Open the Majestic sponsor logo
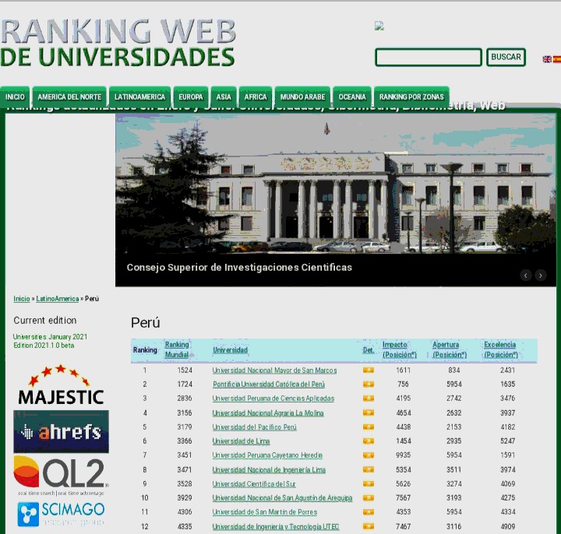 coord(61,385)
